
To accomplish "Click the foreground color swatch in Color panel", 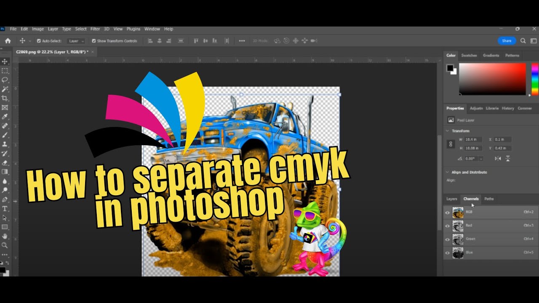I will (x=450, y=68).
